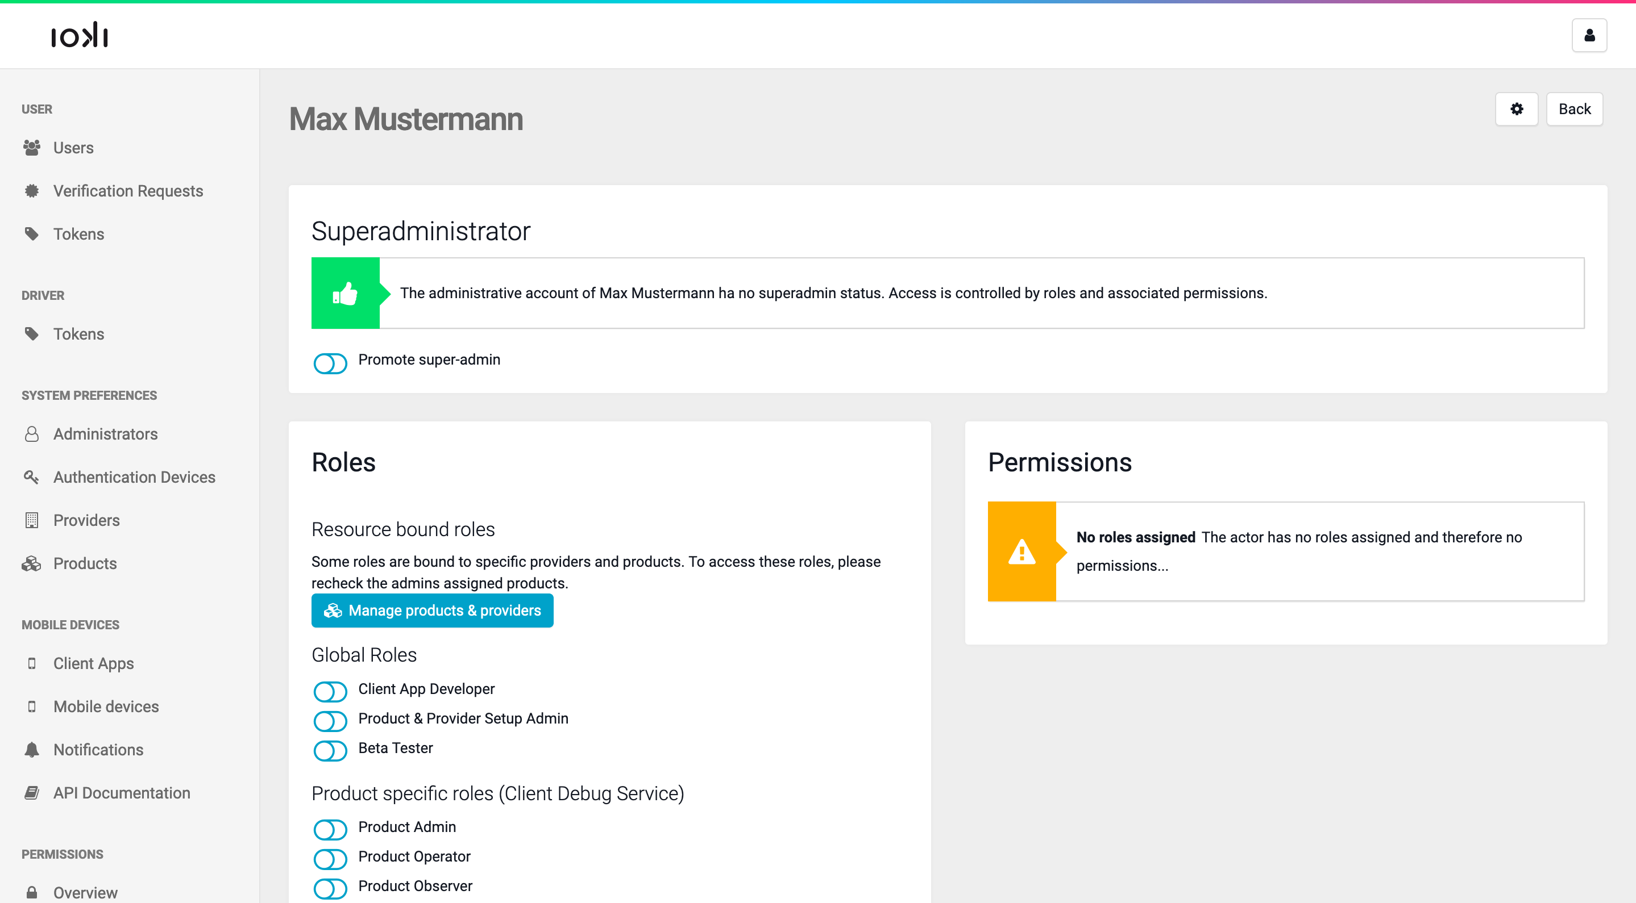
Task: Go to Verification Requests
Action: pyautogui.click(x=128, y=191)
